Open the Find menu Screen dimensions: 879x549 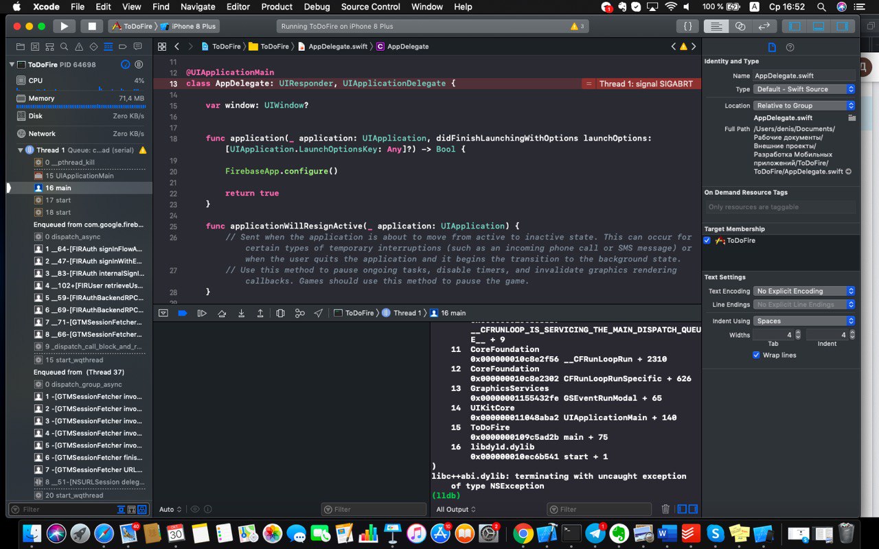coord(161,7)
